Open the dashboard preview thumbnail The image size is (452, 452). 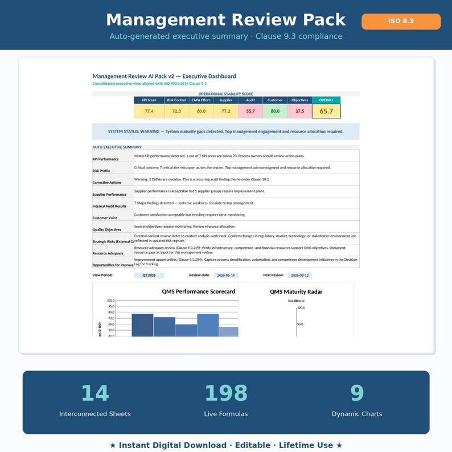227,206
